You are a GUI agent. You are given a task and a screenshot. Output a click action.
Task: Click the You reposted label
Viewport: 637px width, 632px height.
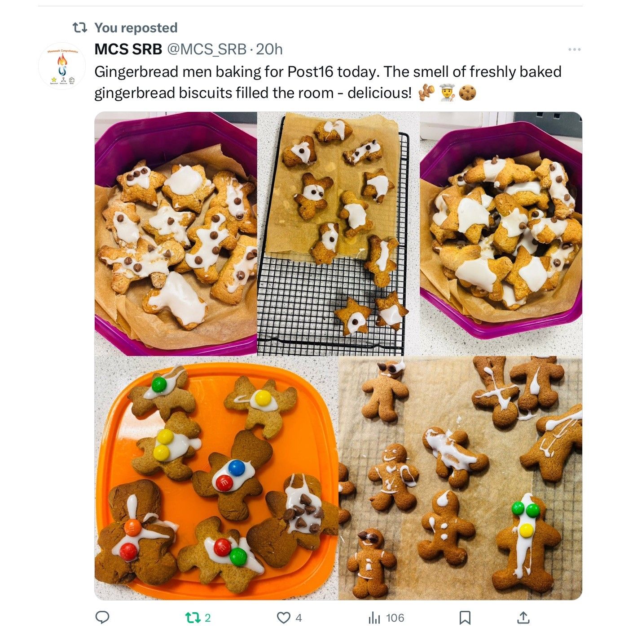tap(136, 28)
